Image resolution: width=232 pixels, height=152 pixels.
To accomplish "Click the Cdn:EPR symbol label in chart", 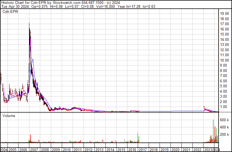I will click(x=10, y=11).
